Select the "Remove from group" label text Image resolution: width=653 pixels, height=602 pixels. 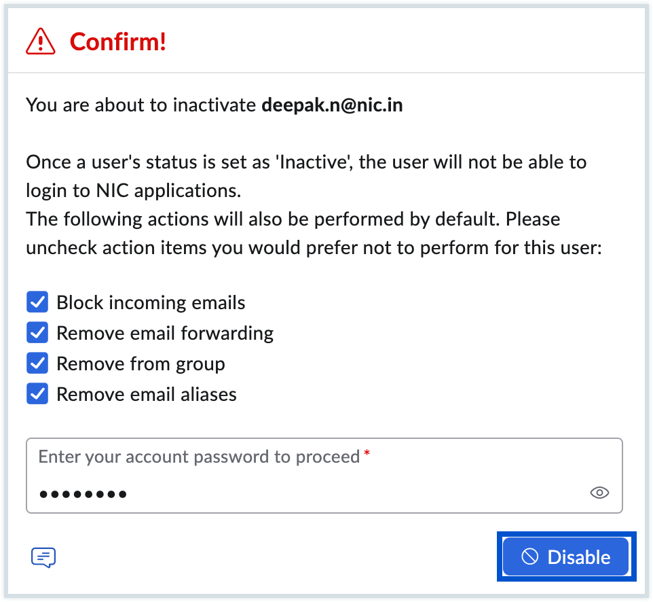click(141, 364)
